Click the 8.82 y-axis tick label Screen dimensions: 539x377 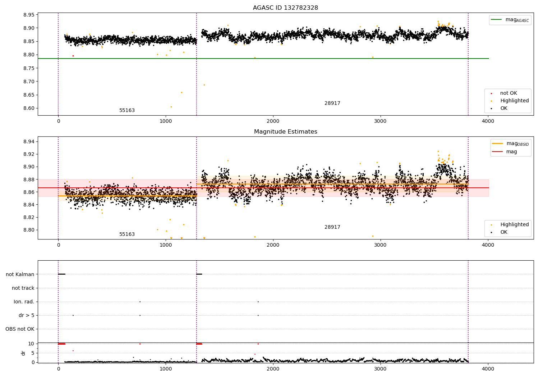(29, 217)
